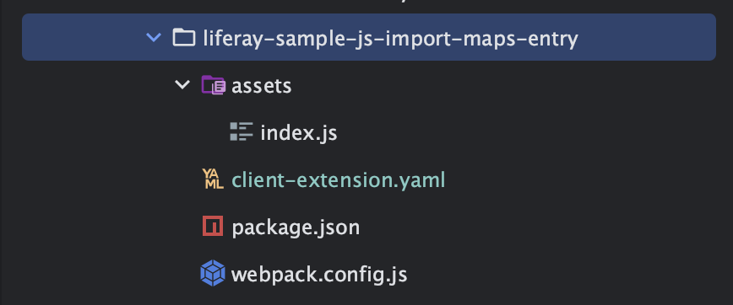733x305 pixels.
Task: Click the red npm icon beside package.json
Action: click(x=213, y=226)
